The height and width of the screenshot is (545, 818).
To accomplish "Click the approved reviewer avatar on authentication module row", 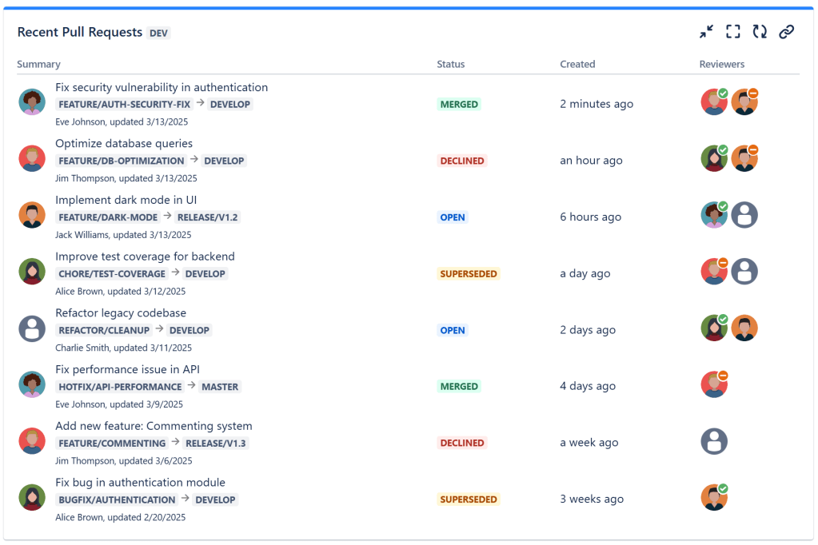I will pyautogui.click(x=714, y=497).
